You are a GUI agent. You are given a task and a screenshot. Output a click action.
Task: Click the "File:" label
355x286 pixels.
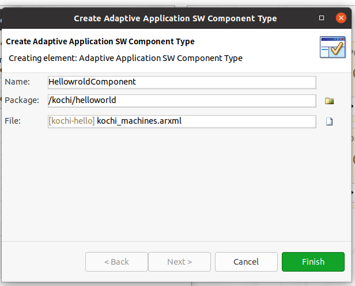(13, 121)
